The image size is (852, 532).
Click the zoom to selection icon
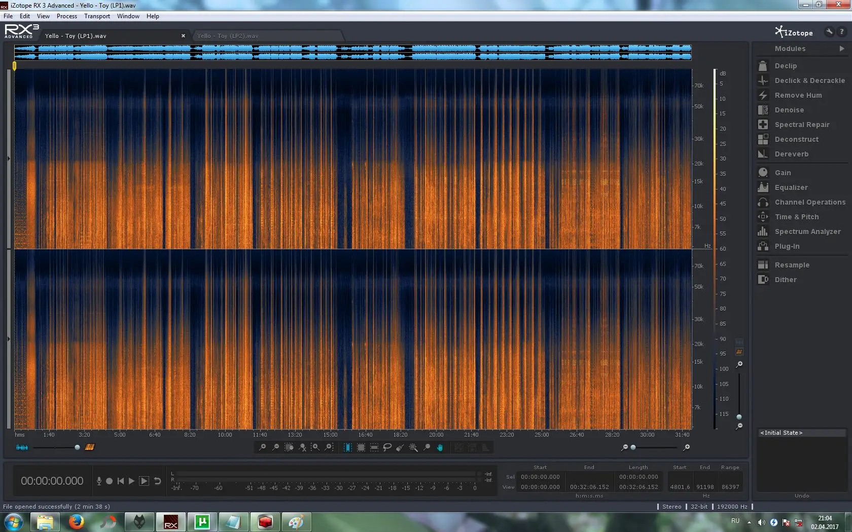click(289, 447)
